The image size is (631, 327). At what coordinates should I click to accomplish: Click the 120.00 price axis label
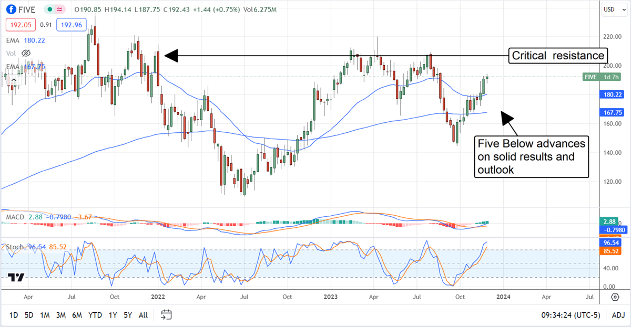click(x=613, y=182)
